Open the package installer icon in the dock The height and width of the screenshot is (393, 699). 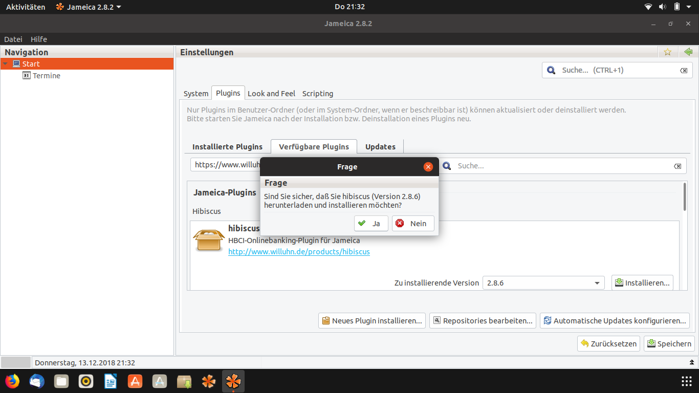[x=184, y=381]
